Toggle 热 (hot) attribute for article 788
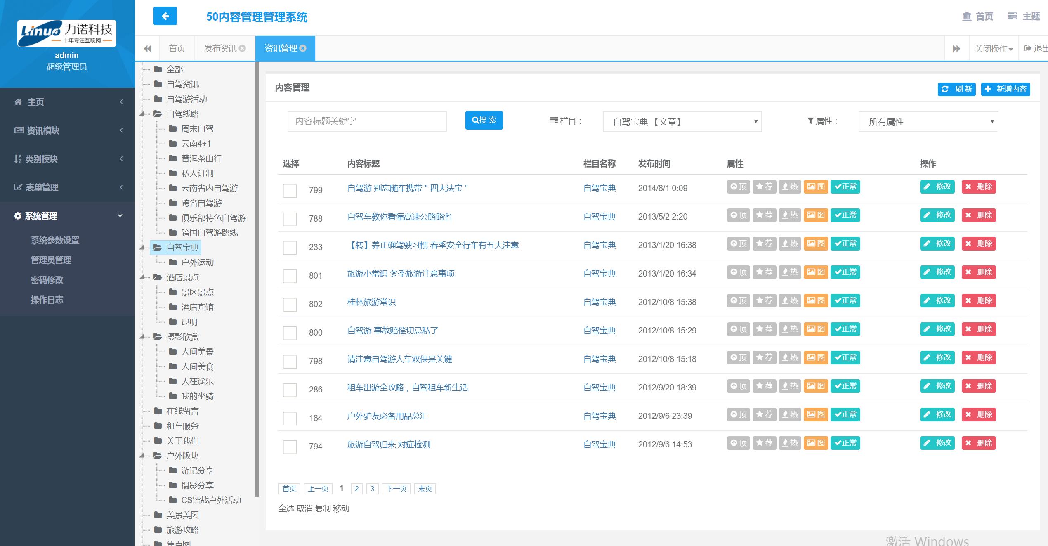 pyautogui.click(x=789, y=215)
